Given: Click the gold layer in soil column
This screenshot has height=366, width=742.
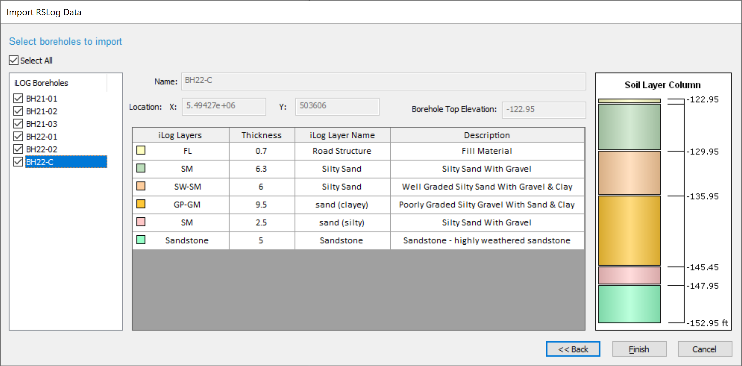Looking at the screenshot, I should 629,231.
